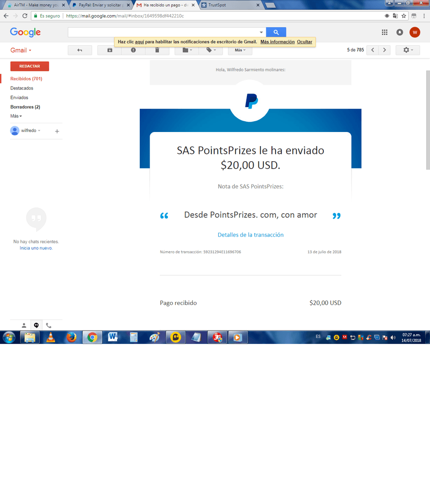Open the file explorer taskbar icon
430x487 pixels.
(x=30, y=337)
